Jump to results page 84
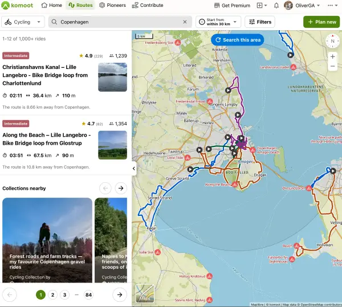342x307 pixels. click(88, 295)
